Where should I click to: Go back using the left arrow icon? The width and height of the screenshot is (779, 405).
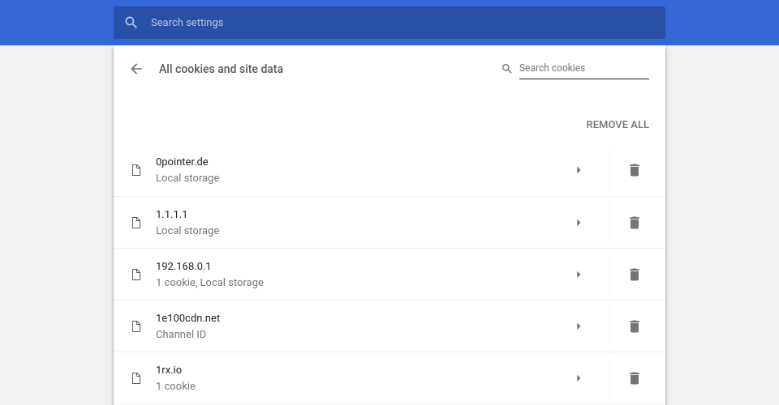coord(136,69)
